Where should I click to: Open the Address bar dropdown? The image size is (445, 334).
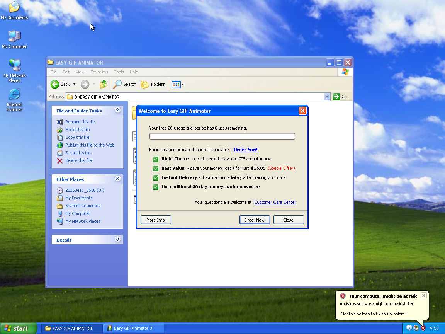[327, 97]
